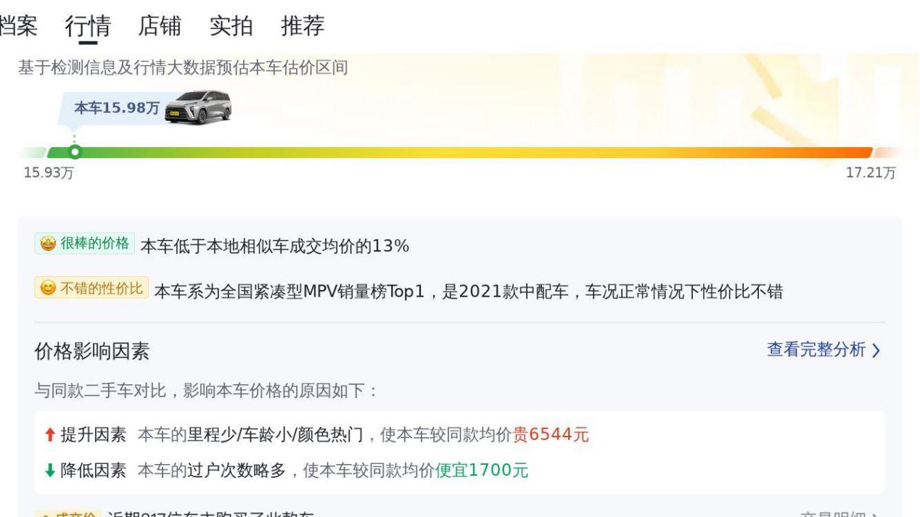
Task: Open the 查看完整分析 link
Action: (816, 350)
